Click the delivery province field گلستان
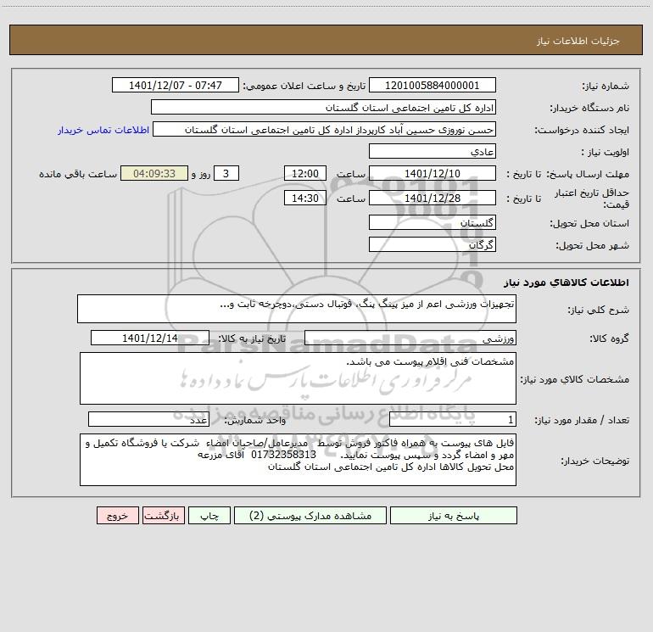This screenshot has height=632, width=653. [x=433, y=222]
